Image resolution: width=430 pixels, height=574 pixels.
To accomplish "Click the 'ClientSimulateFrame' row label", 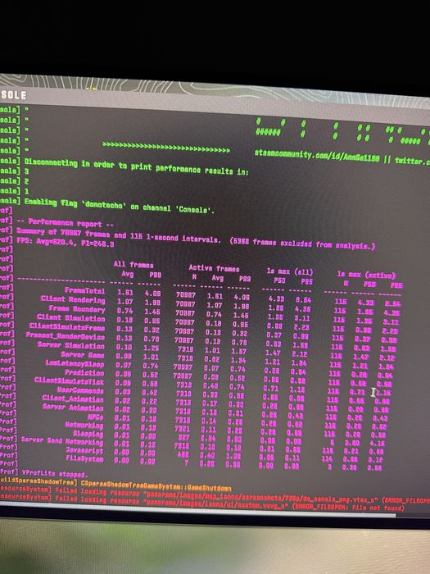I will tap(67, 326).
